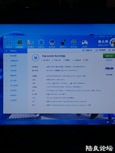Image resolution: width=115 pixels, height=153 pixels.
Task: Select the 内存信息 sidebar bullet
Action: 6,71
